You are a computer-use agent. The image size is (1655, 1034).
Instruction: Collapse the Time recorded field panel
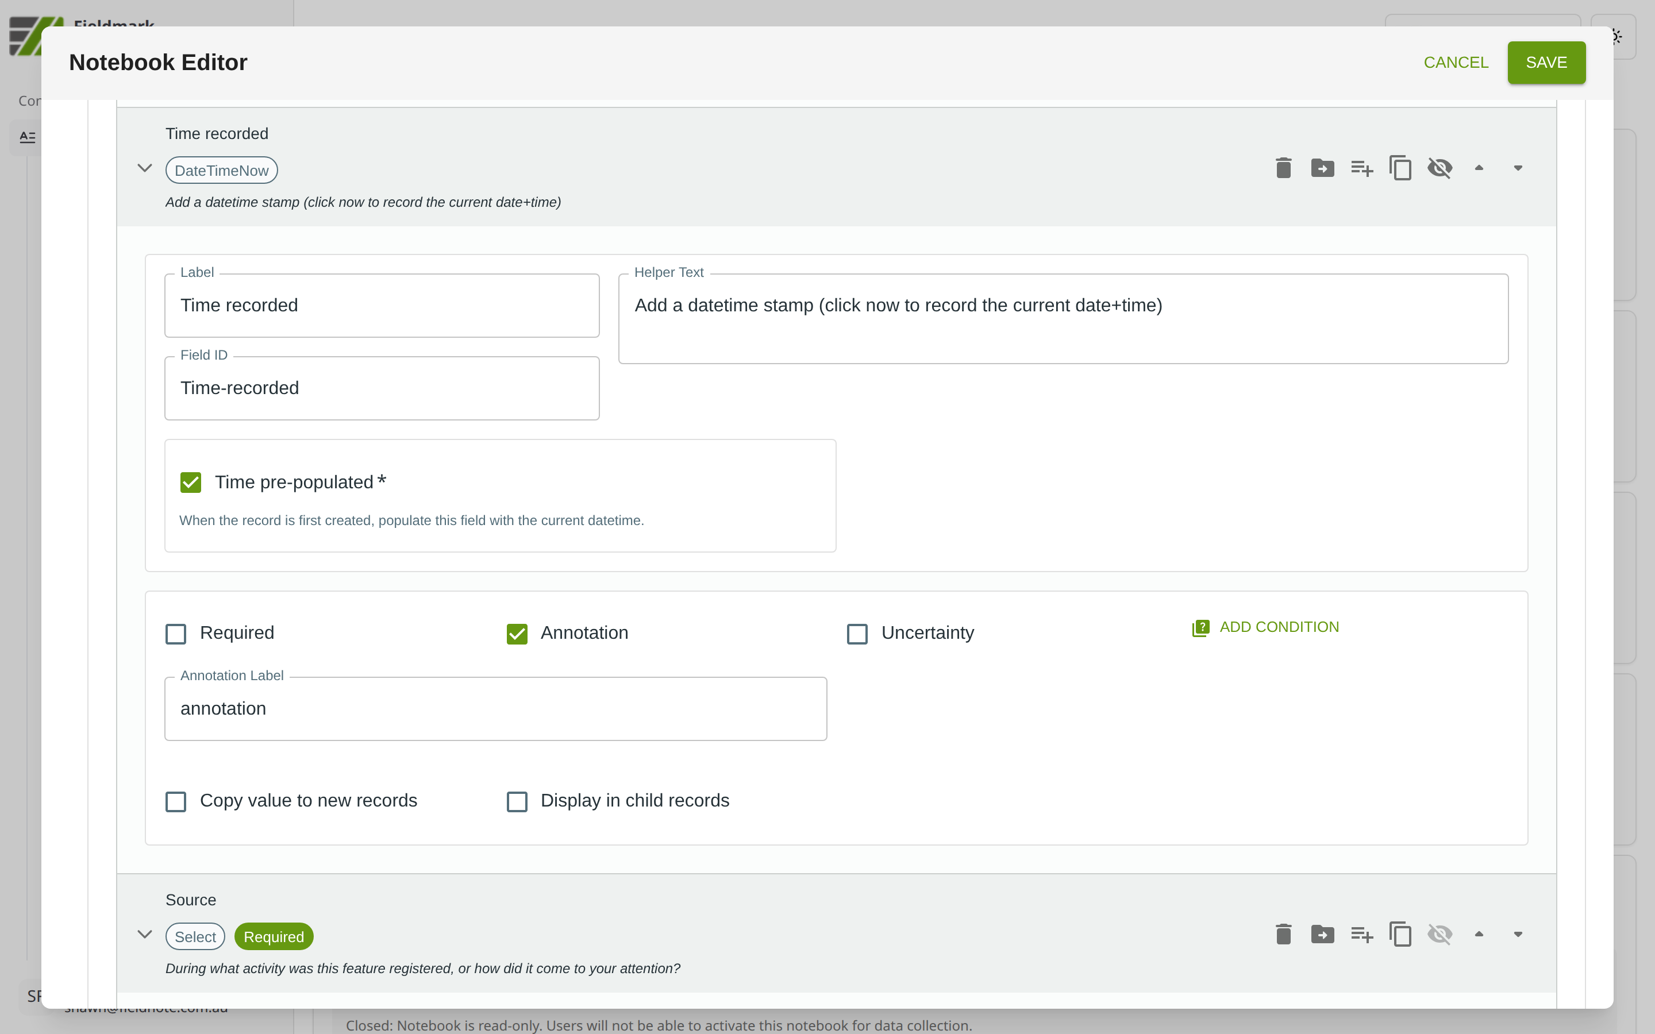point(144,168)
